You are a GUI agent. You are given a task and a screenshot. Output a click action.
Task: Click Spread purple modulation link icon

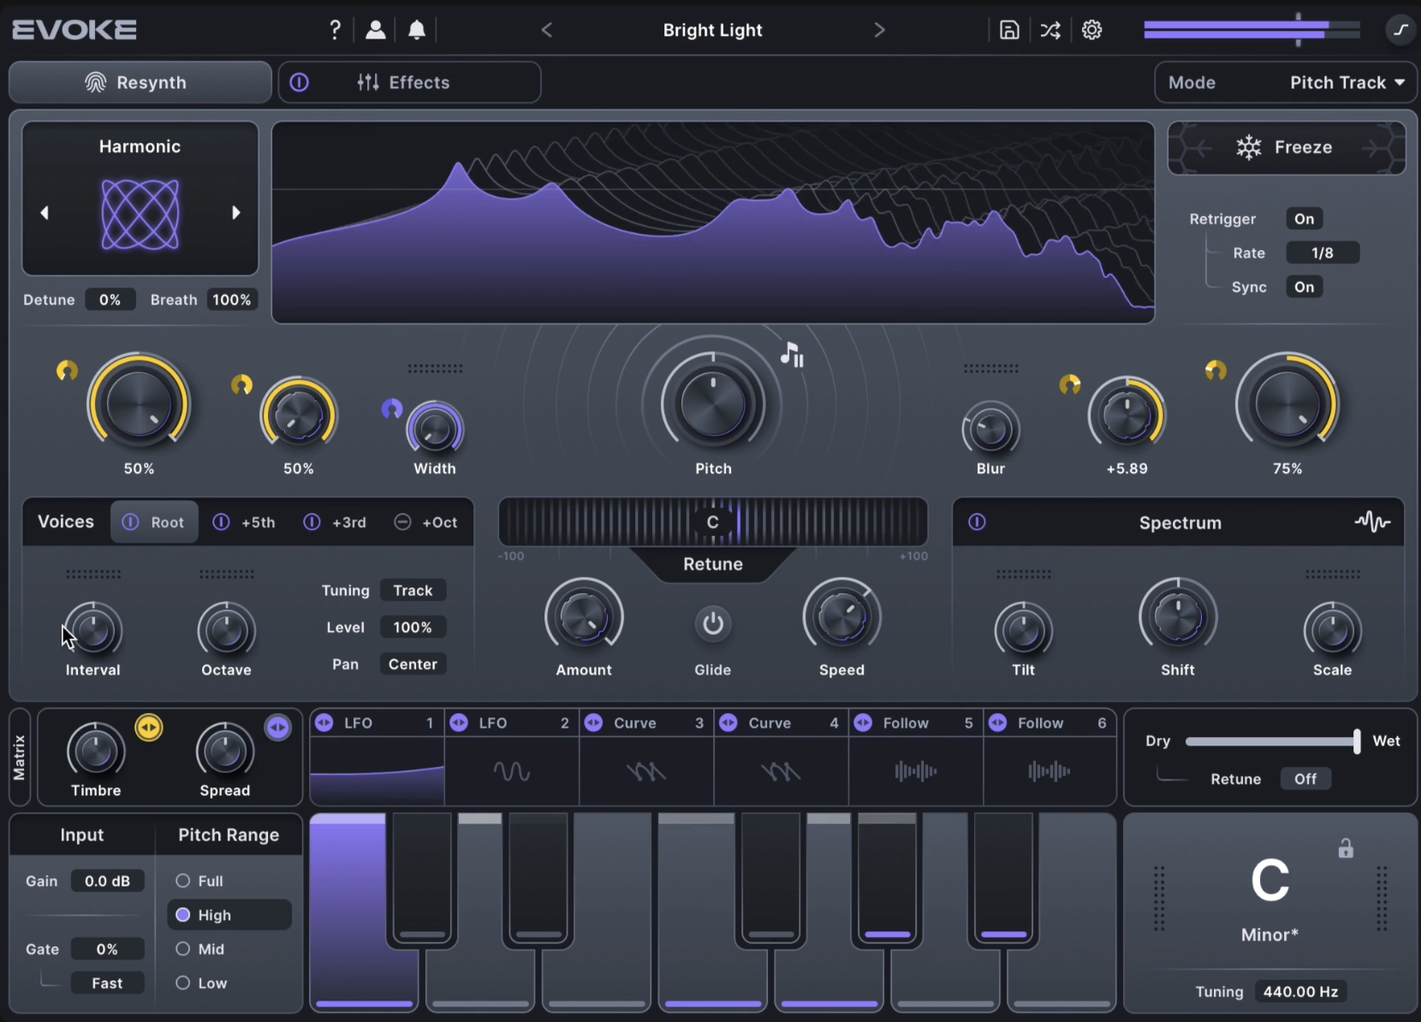point(278,728)
